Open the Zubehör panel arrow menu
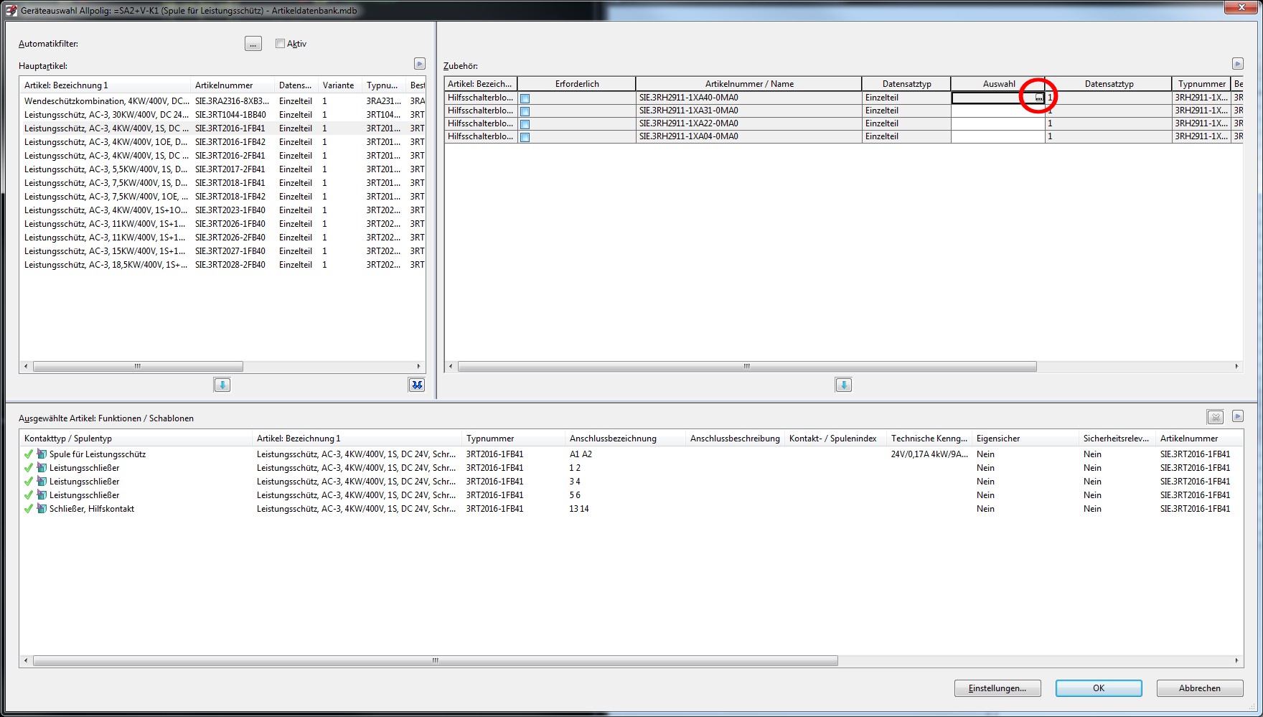 point(1237,64)
